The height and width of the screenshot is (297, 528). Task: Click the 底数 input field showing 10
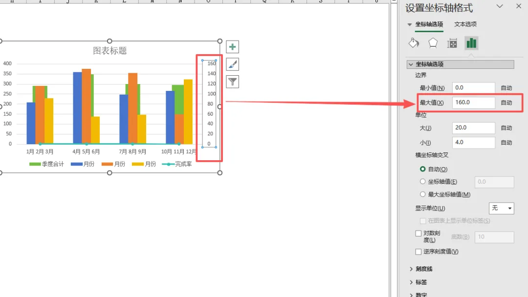[494, 237]
